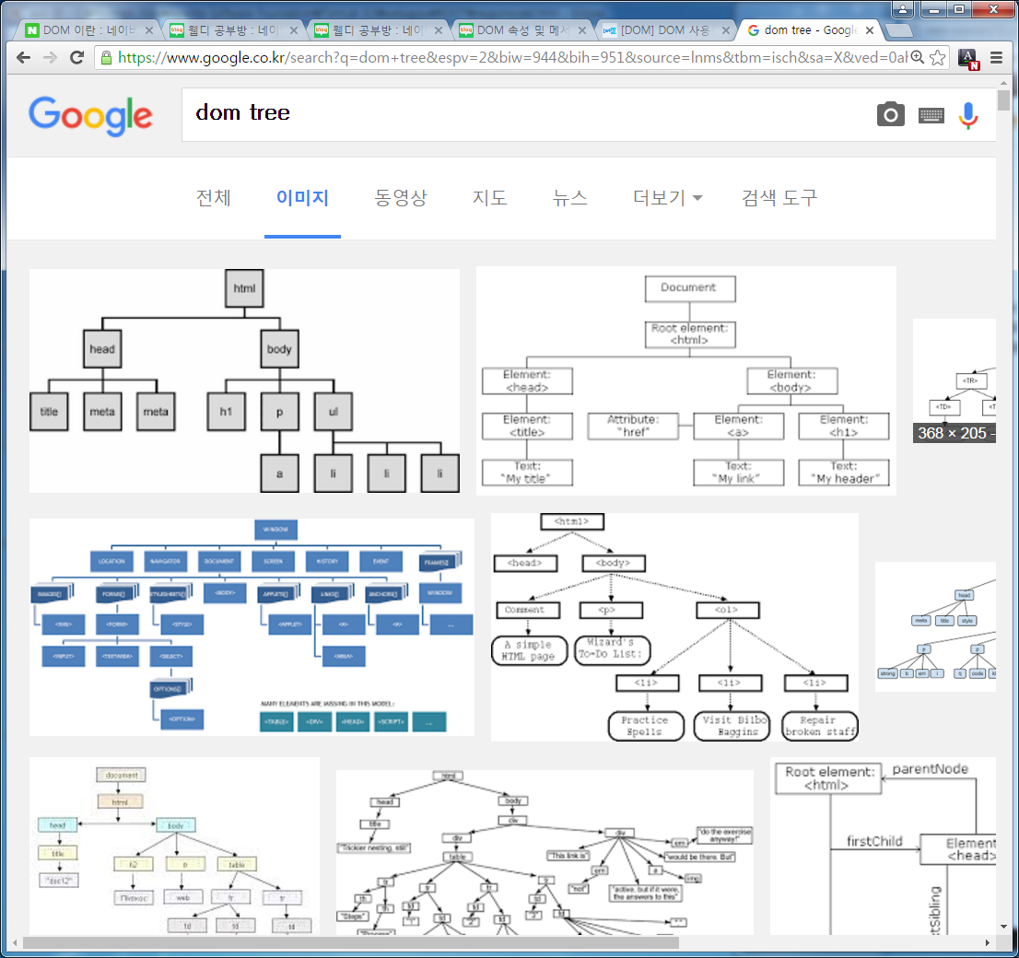The image size is (1019, 958).
Task: Click the camera icon to search by image
Action: pos(890,114)
